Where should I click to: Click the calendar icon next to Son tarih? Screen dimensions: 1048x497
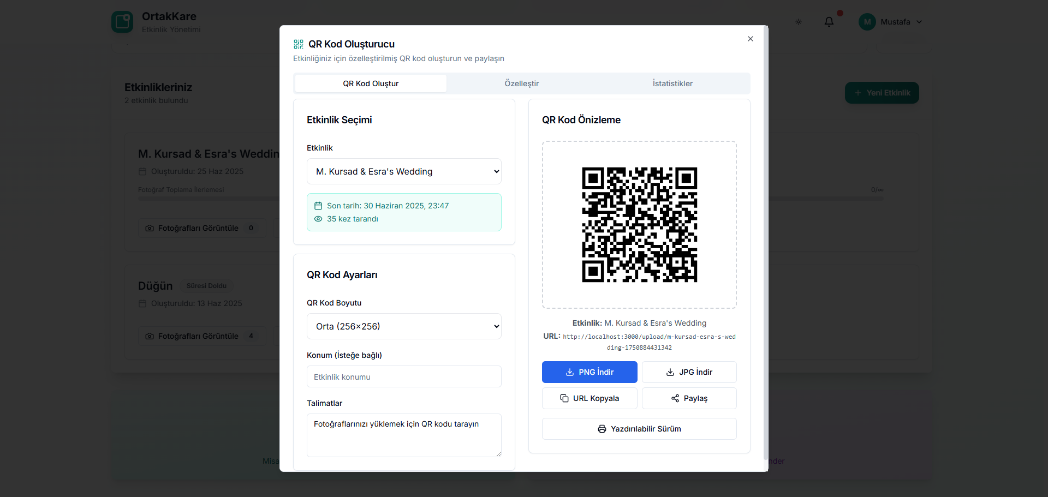point(318,206)
